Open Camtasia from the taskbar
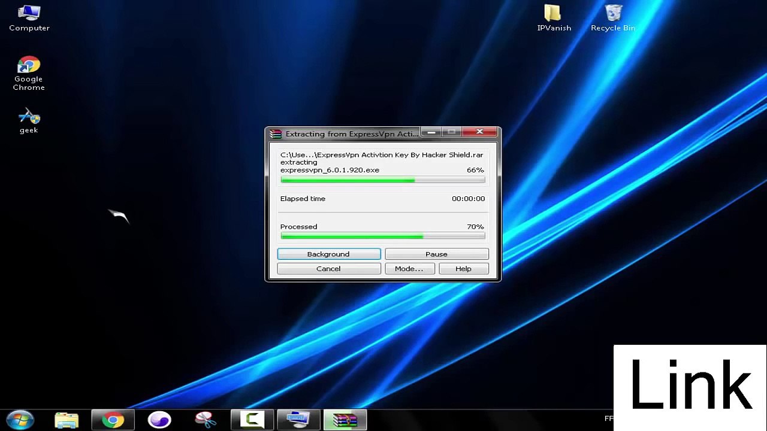Viewport: 767px width, 431px height. [252, 420]
